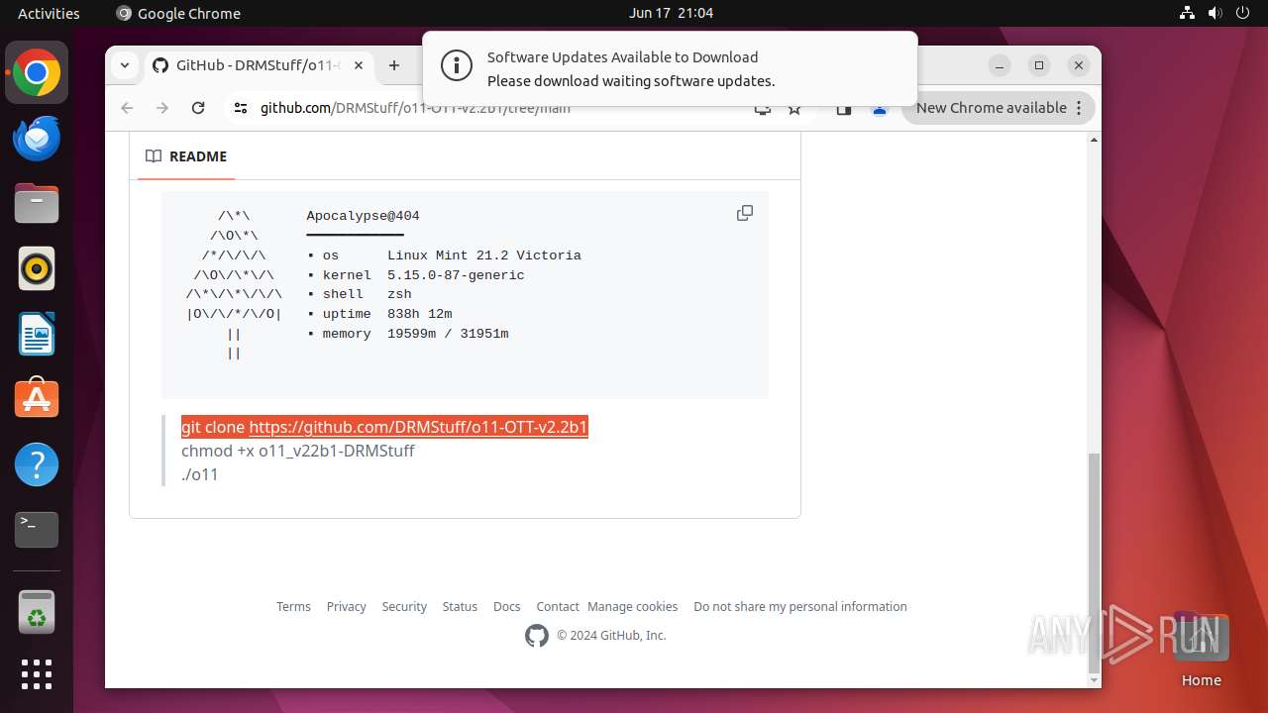Open the Docs footer link

(506, 606)
